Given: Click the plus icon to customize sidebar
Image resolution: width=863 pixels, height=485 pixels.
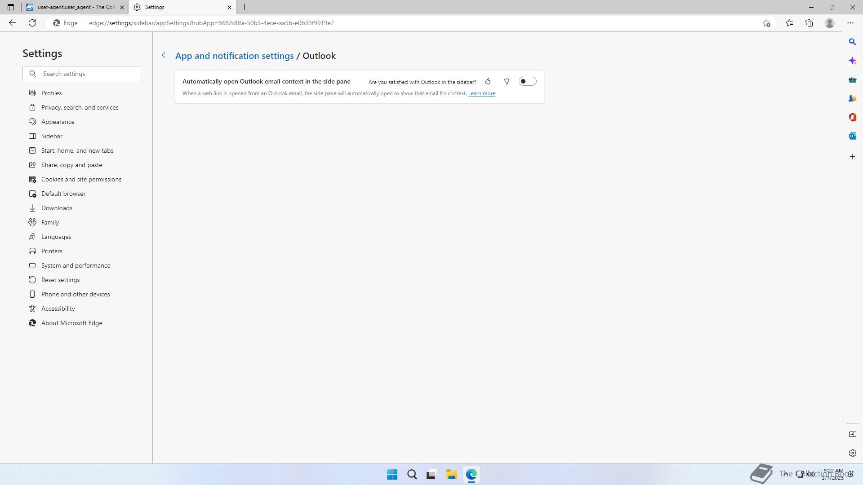Looking at the screenshot, I should [x=852, y=157].
